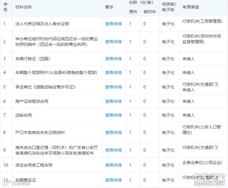Click 行政机关(交通部门) in 海关进出口登记簿 row

tap(200, 147)
